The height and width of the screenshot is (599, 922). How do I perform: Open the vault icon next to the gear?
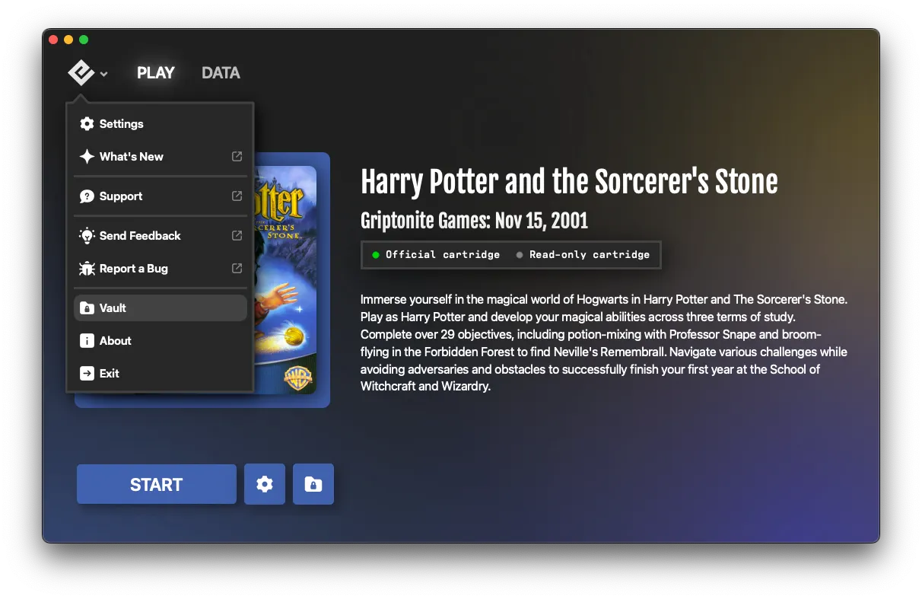(313, 484)
